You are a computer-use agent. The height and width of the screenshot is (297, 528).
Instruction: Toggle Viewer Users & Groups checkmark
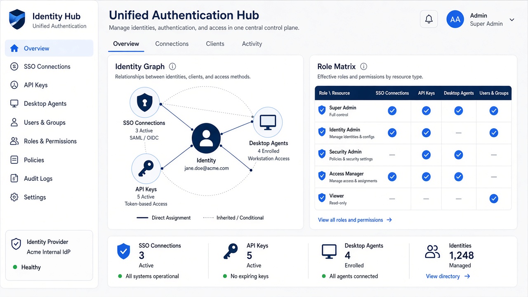pos(493,199)
